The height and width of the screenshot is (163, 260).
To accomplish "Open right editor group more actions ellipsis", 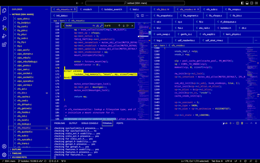I will [256, 40].
